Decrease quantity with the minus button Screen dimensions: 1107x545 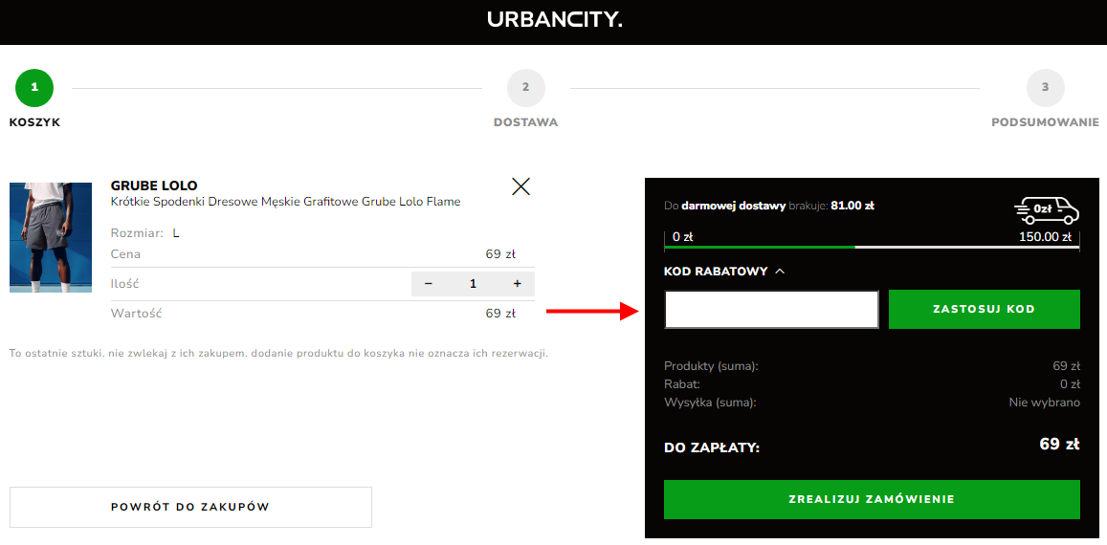click(x=428, y=284)
